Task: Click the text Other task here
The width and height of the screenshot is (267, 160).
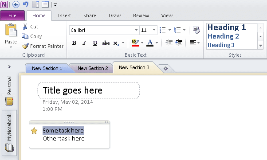Action: pyautogui.click(x=63, y=139)
